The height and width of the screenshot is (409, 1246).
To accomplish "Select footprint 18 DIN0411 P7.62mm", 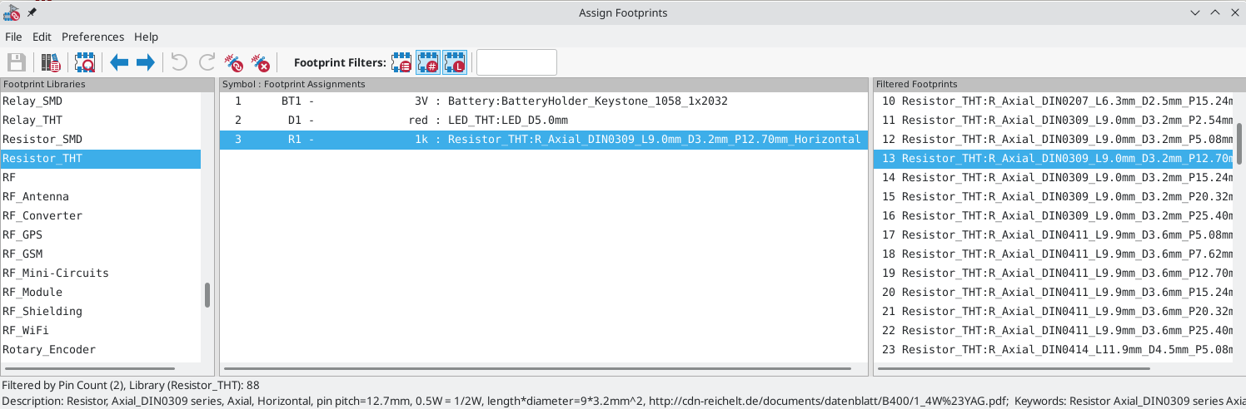I will pyautogui.click(x=1054, y=254).
